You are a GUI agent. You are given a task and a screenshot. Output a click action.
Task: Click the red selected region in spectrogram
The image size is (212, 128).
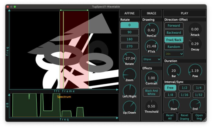coord(74,50)
